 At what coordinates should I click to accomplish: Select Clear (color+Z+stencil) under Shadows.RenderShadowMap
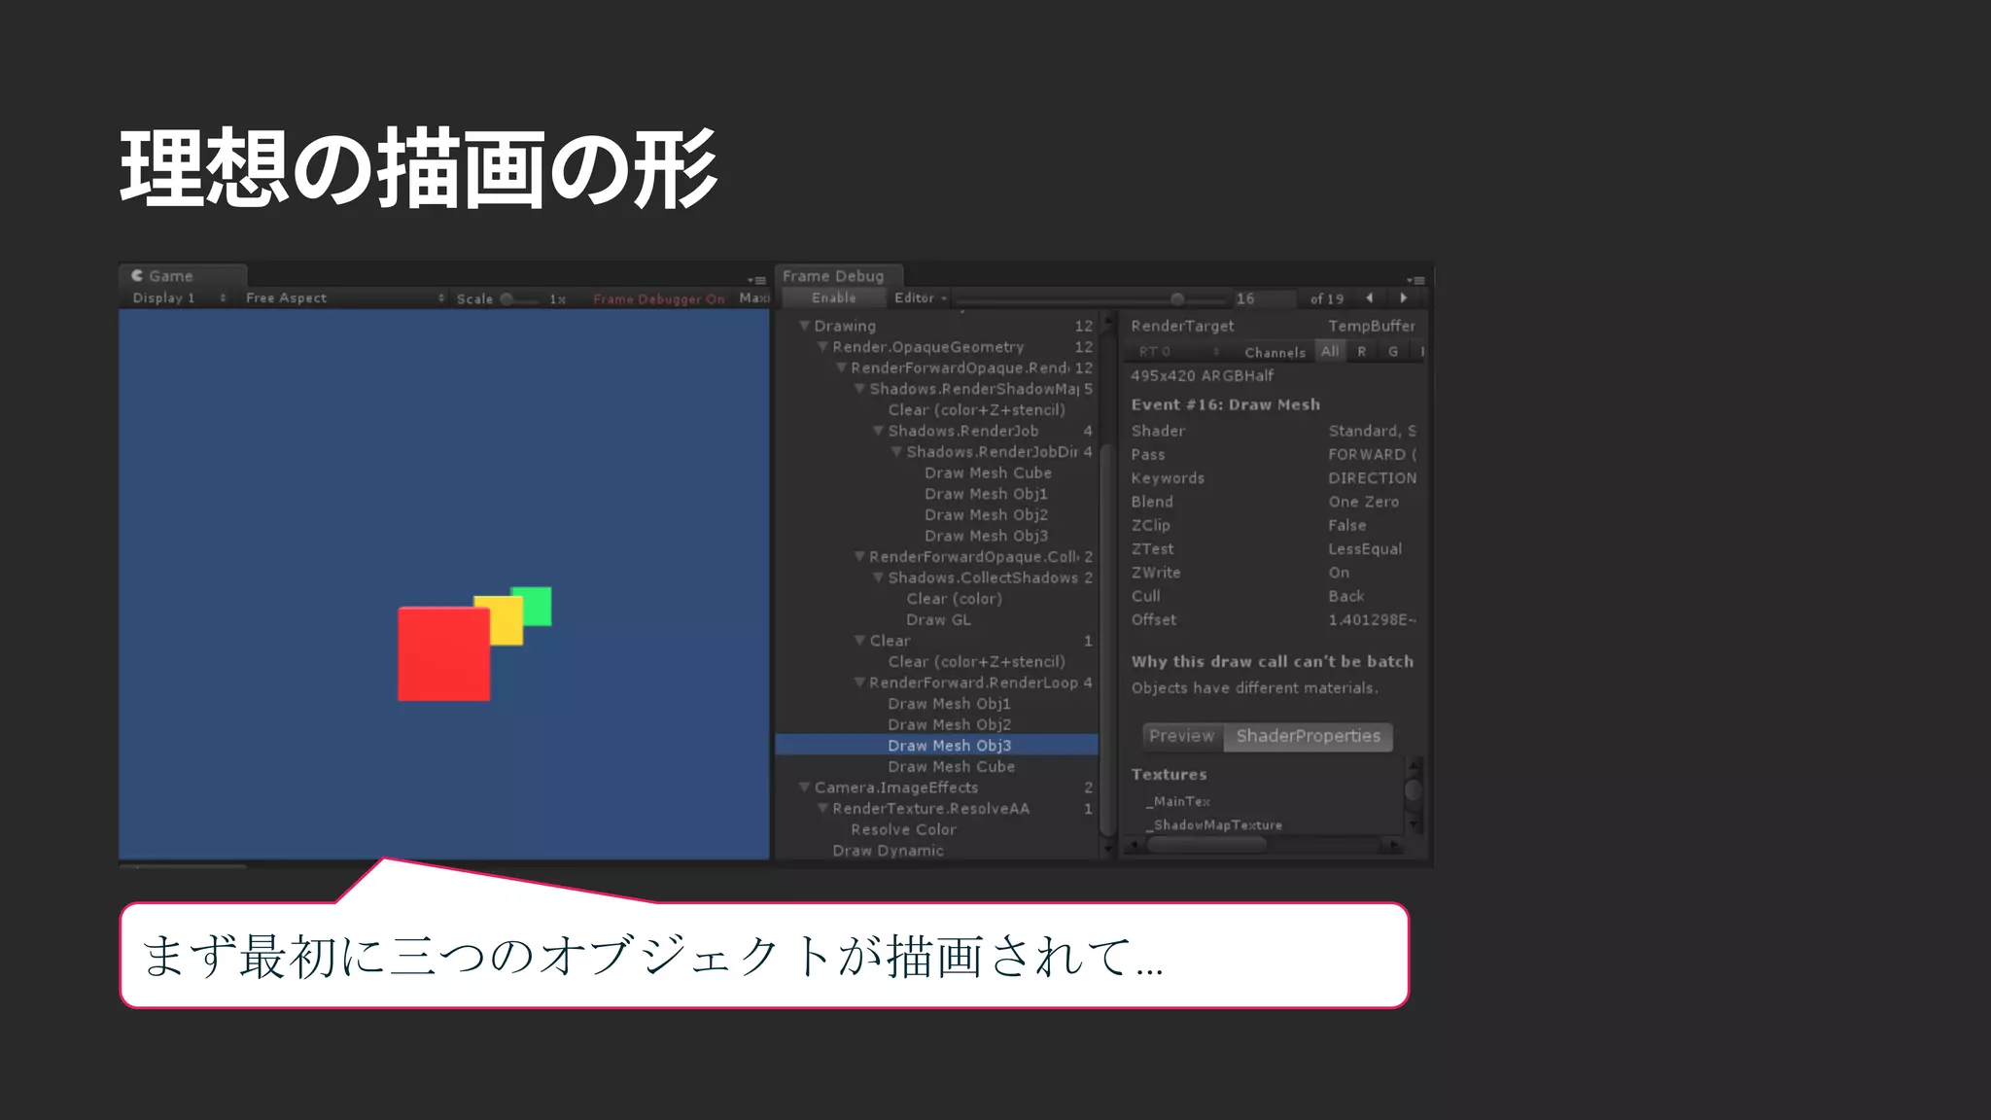pos(976,410)
